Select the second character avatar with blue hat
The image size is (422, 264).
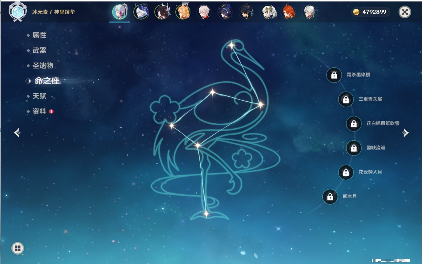pyautogui.click(x=141, y=12)
